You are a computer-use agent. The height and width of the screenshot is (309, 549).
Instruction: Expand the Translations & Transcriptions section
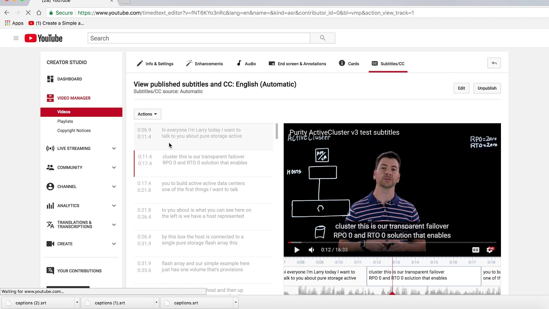click(114, 224)
